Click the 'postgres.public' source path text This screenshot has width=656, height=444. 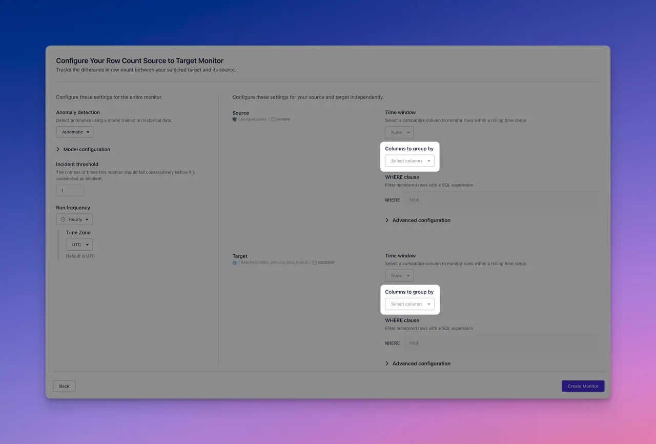(254, 119)
